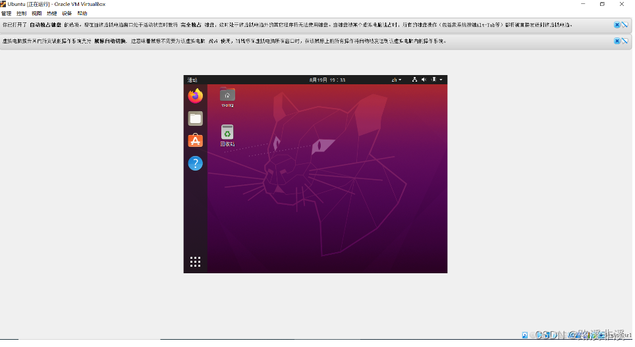
Task: Show Applications grid in the dock
Action: tap(196, 262)
